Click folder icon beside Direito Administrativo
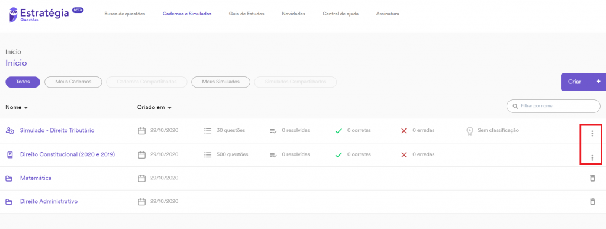Viewport: 606px width, 229px height. click(9, 202)
